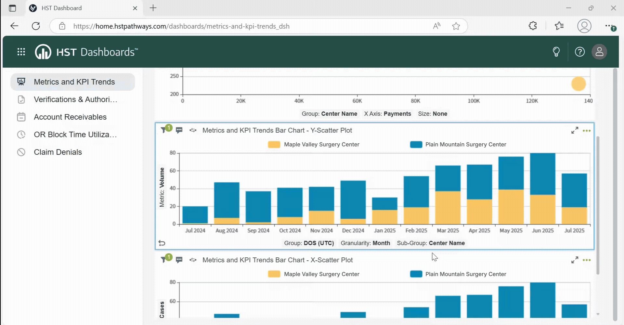624x325 pixels.
Task: Open comments icon on Y-Scatter Plot chart
Action: (179, 130)
